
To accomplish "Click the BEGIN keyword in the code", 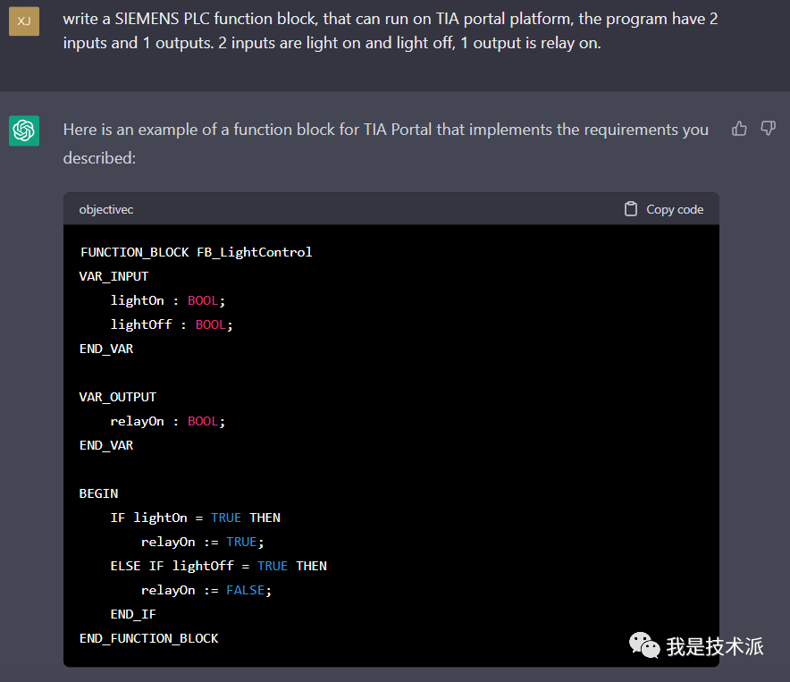I will coord(98,493).
